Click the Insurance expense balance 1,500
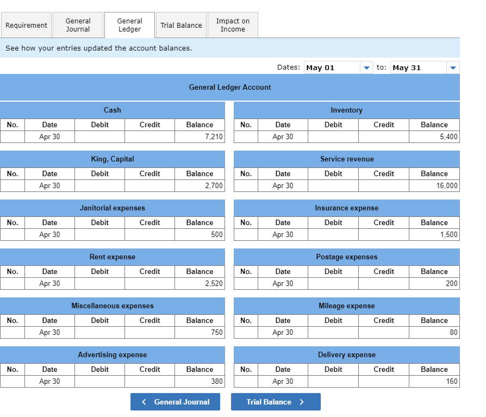The image size is (486, 417). (434, 235)
